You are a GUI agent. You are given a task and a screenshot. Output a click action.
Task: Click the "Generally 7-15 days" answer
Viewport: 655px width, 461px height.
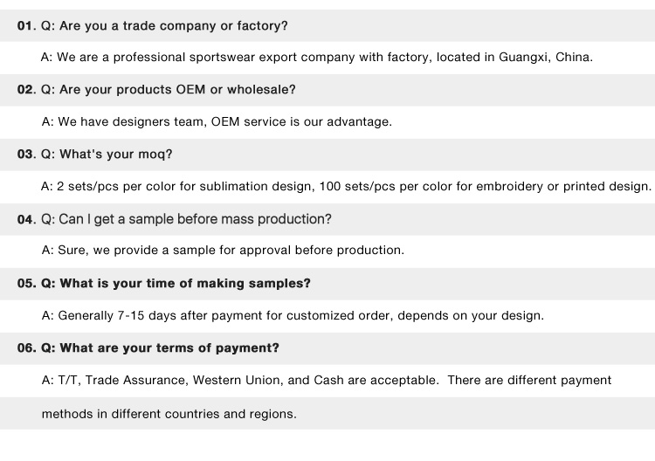[293, 315]
